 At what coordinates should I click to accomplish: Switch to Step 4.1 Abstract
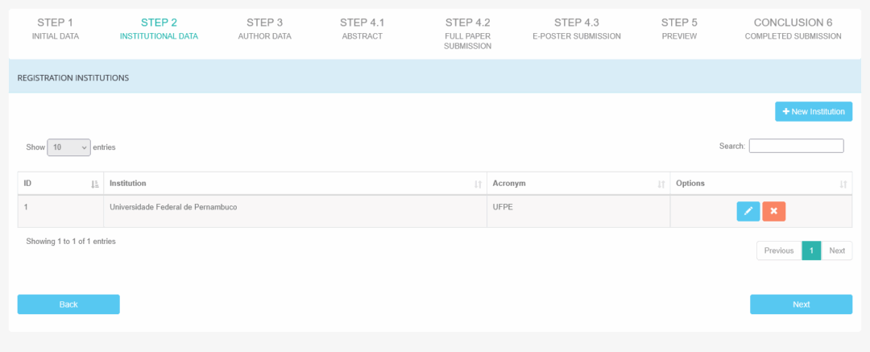362,29
